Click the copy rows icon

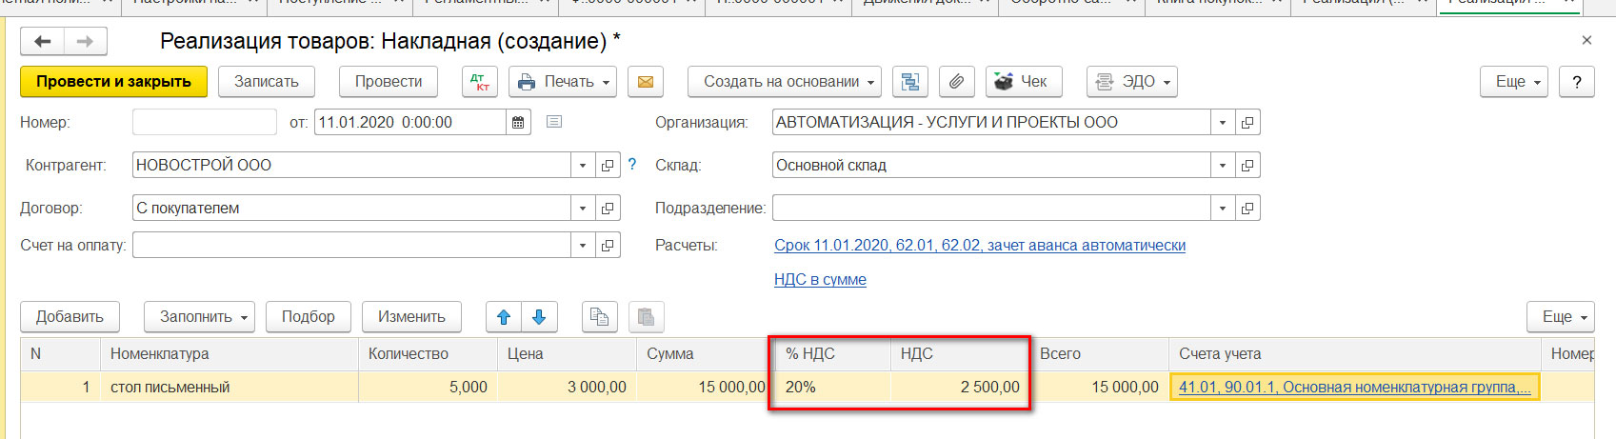pyautogui.click(x=599, y=317)
